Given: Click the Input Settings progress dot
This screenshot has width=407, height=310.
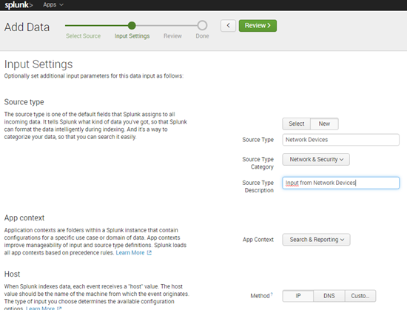Looking at the screenshot, I should (132, 25).
